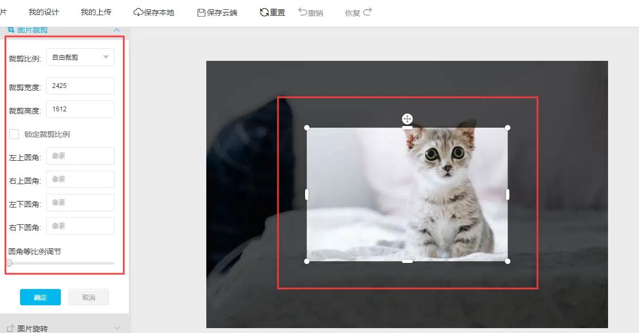Click the 确定 confirm button
The height and width of the screenshot is (333, 639).
(x=40, y=297)
